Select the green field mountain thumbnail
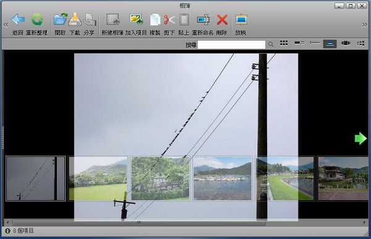Screen dimensions: 371x239 pyautogui.click(x=98, y=178)
